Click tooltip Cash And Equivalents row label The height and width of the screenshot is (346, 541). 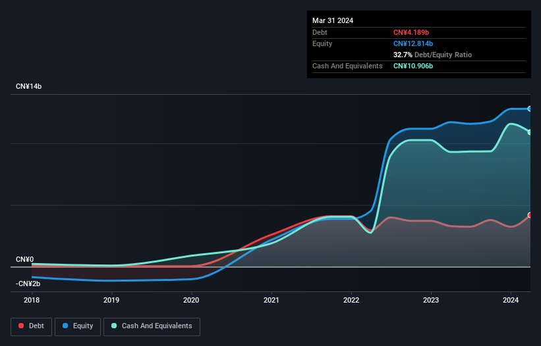(x=347, y=66)
